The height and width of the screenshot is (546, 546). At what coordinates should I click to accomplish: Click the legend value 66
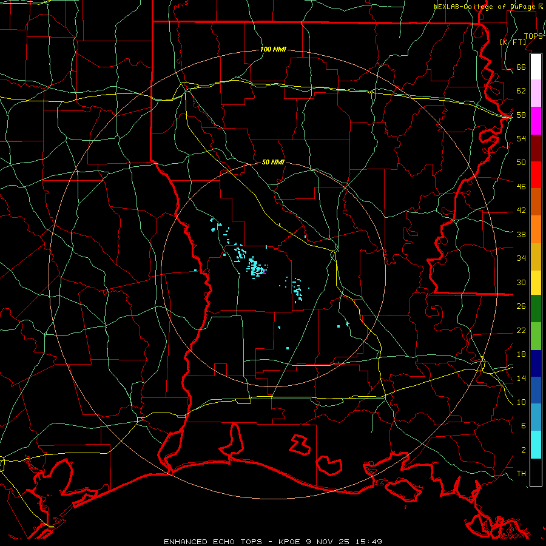(x=521, y=67)
